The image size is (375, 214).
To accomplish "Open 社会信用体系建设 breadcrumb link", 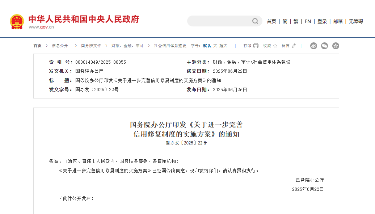I will (170, 46).
